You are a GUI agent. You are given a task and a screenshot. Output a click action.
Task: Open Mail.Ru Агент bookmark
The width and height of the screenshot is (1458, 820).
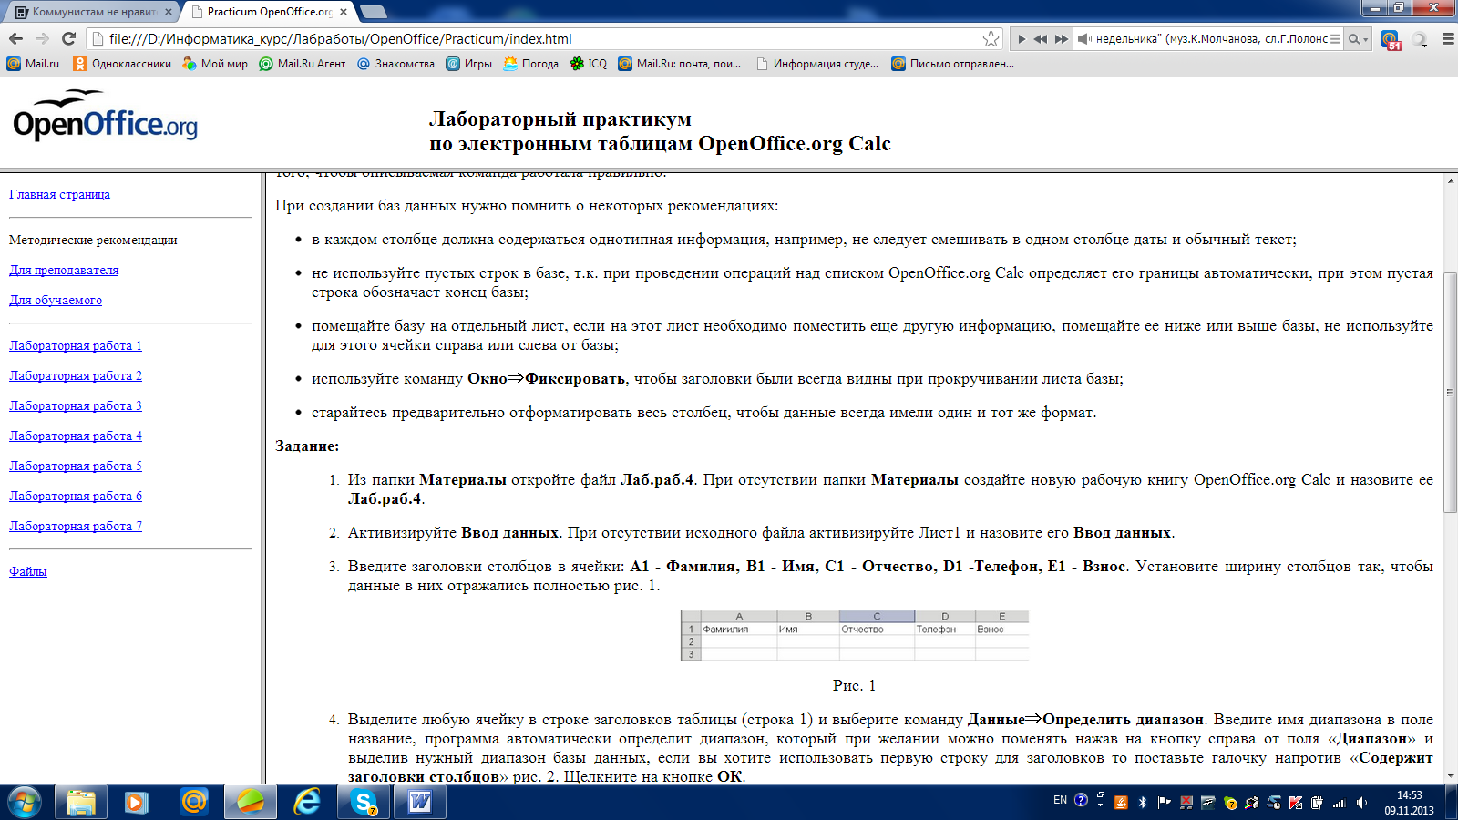[303, 64]
